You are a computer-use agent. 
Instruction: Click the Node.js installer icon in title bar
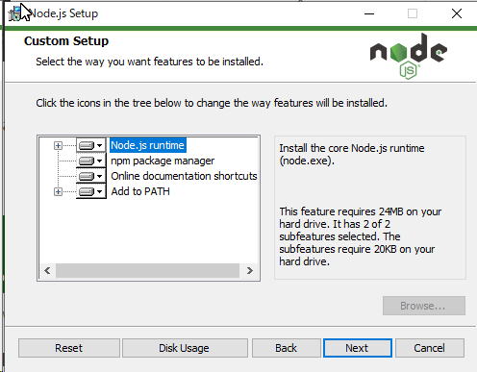coord(14,13)
